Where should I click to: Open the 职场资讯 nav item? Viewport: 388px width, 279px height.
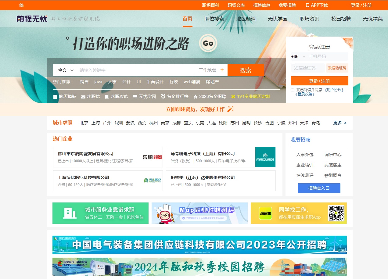pos(309,19)
